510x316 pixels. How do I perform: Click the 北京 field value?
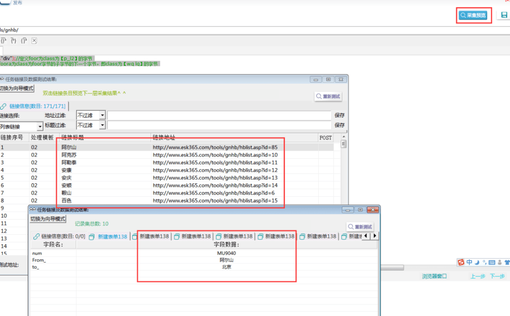click(226, 267)
